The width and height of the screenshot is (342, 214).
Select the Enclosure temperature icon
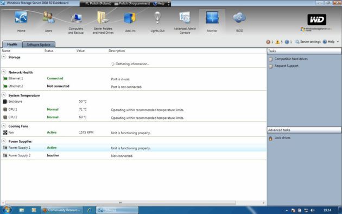coord(5,102)
